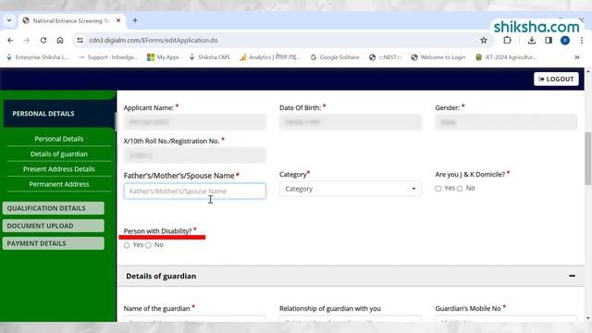Screen dimensions: 592x333
Task: Open JET-2024 Agriculture bookmark
Action: 506,57
